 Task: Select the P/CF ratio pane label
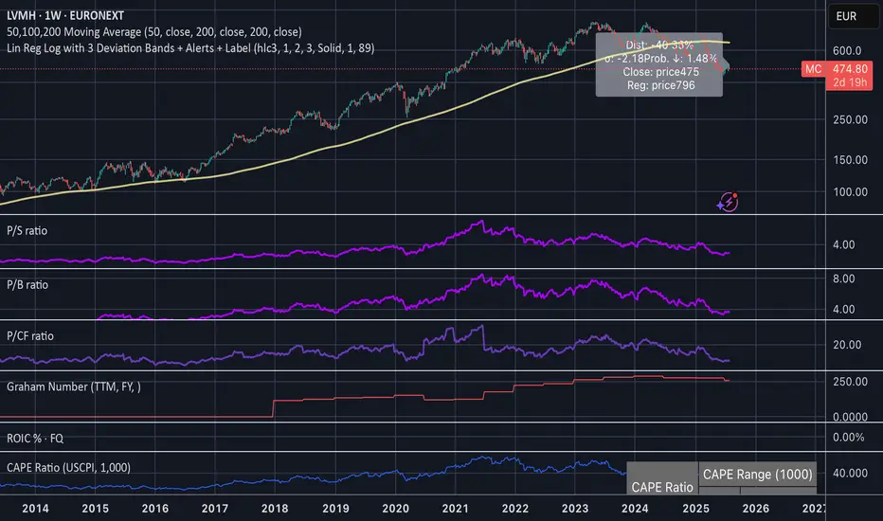click(x=30, y=336)
